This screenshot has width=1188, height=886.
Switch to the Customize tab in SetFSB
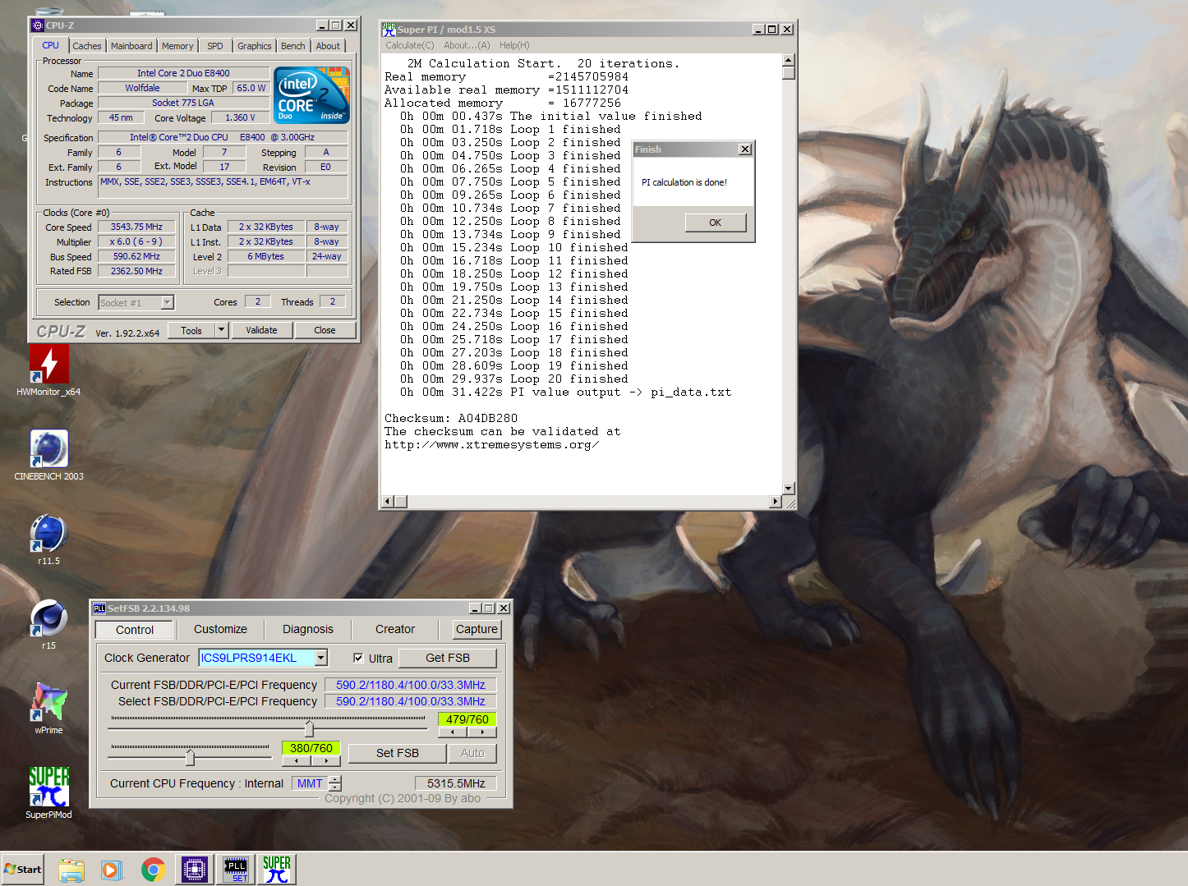220,629
